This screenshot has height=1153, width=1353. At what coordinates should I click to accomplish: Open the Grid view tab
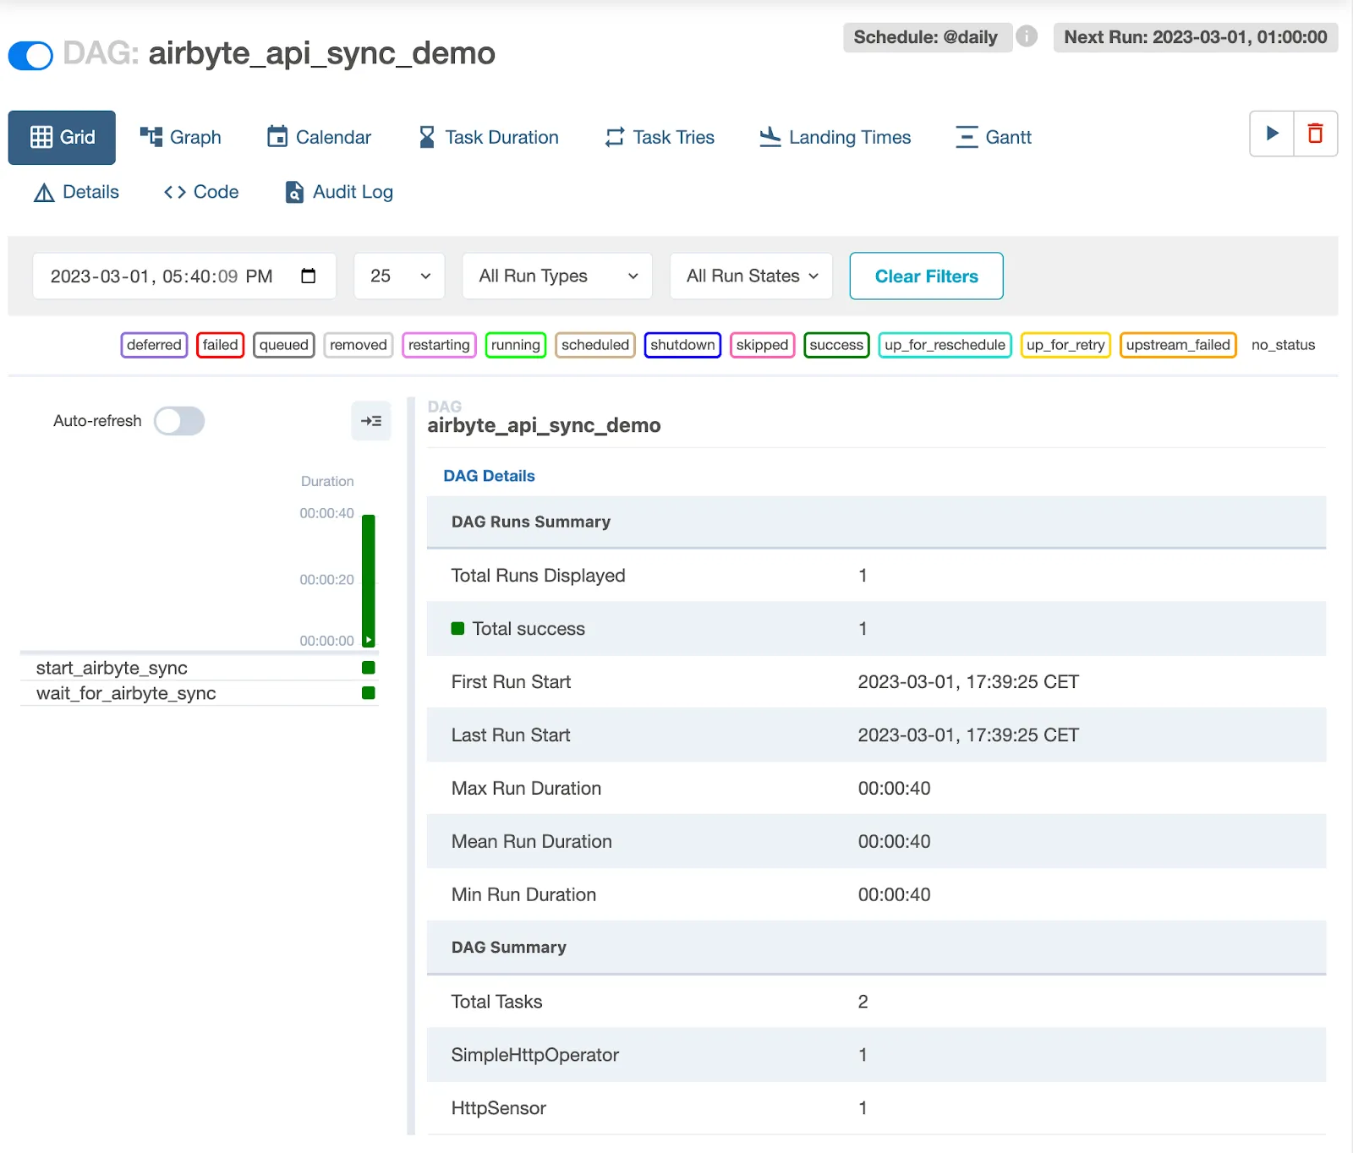tap(62, 137)
